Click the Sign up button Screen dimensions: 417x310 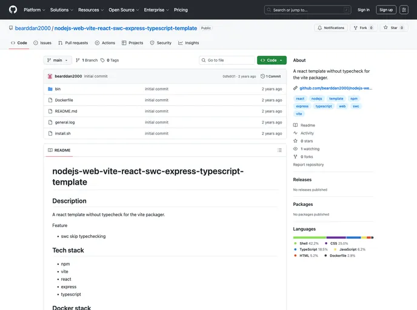385,10
